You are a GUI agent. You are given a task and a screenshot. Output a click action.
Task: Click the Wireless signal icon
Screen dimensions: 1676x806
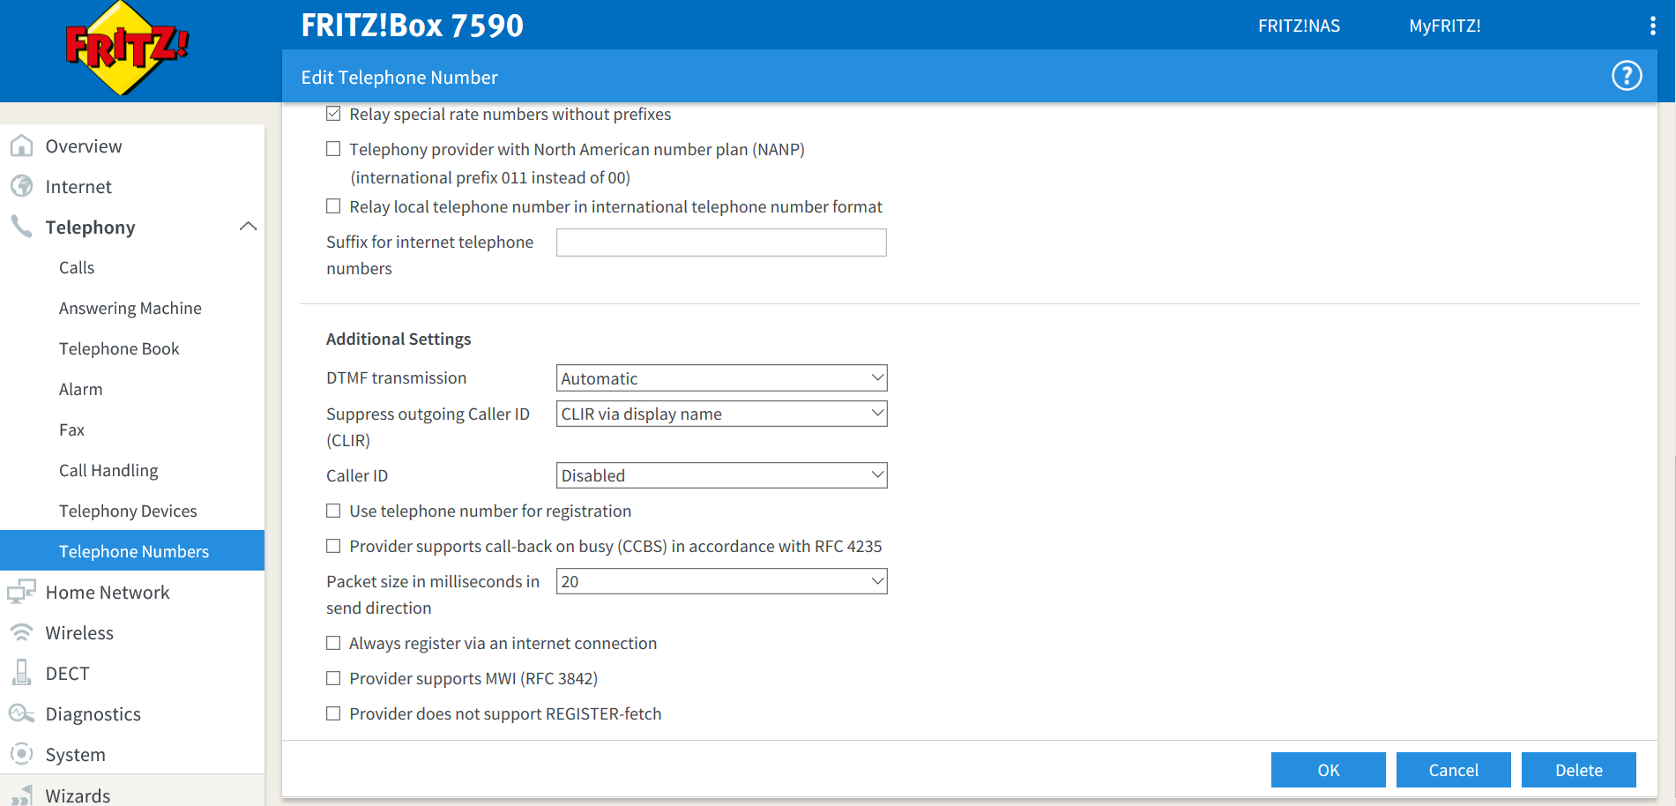(x=21, y=632)
